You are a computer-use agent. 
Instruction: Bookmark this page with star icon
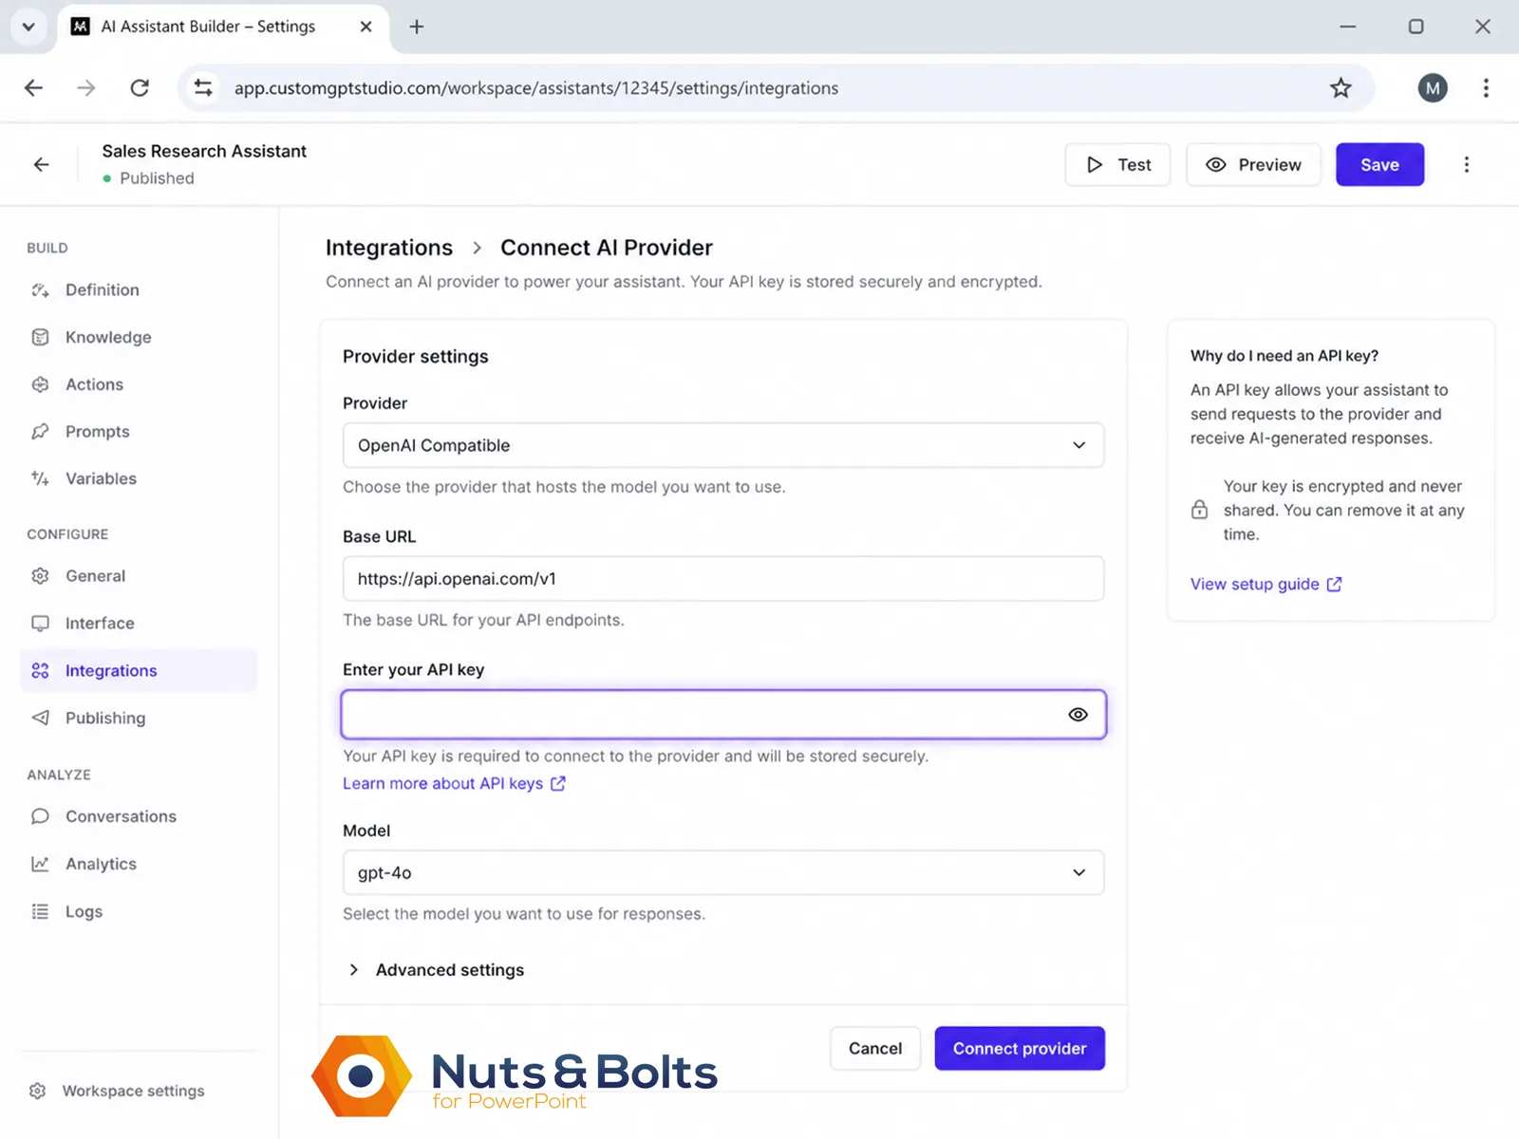pyautogui.click(x=1341, y=88)
